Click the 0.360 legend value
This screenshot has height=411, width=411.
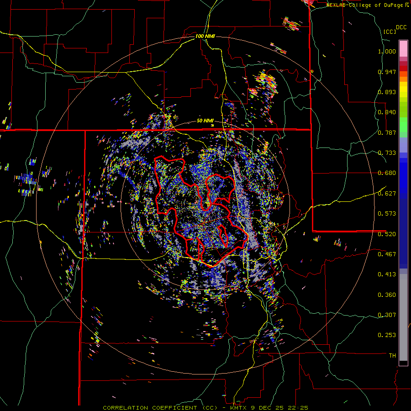387,295
